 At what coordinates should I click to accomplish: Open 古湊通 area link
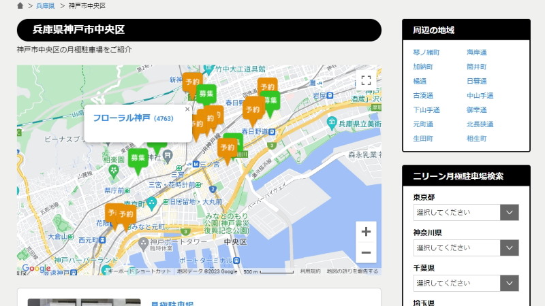click(423, 95)
